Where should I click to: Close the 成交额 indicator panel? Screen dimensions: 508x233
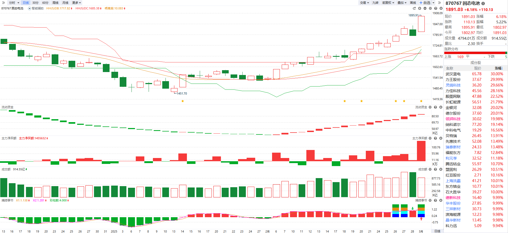pos(441,169)
